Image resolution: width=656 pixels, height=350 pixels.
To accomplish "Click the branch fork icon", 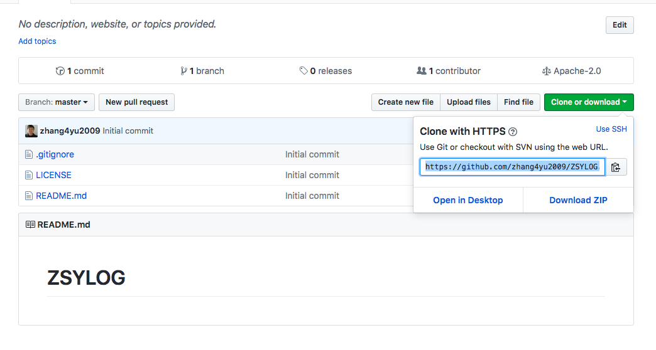I will [x=183, y=71].
